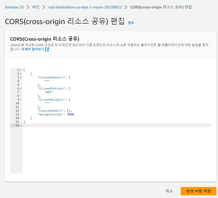The image size is (218, 198).
Task: Click the "*" value on line 4
Action: tap(47, 81)
